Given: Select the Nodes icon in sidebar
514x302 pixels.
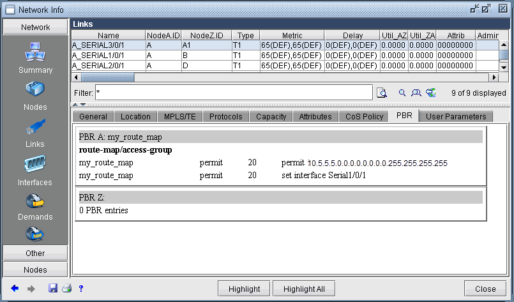Looking at the screenshot, I should point(35,90).
